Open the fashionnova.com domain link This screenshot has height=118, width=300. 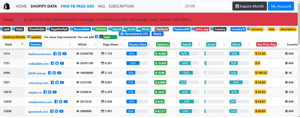tap(40, 54)
